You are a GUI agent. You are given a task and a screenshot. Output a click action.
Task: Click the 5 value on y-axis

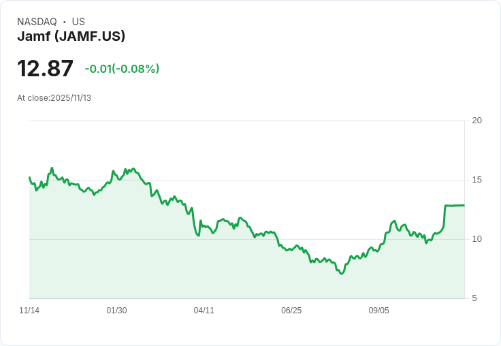click(475, 298)
